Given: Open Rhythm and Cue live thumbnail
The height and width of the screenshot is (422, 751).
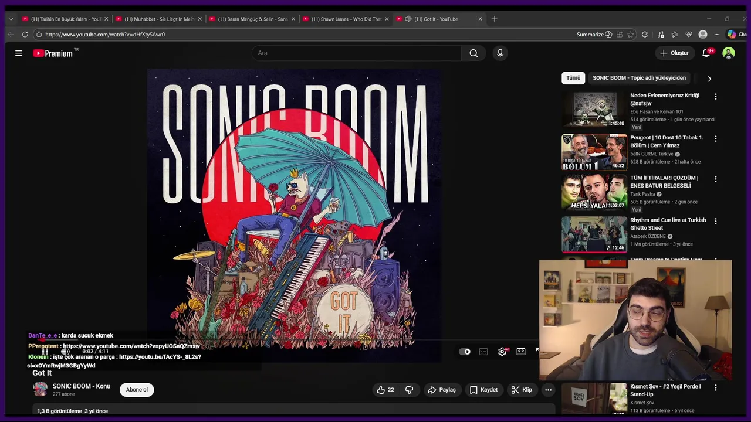Looking at the screenshot, I should click(x=594, y=234).
